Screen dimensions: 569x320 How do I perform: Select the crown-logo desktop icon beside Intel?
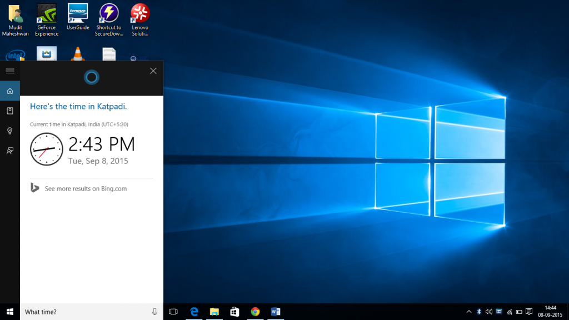coord(47,54)
